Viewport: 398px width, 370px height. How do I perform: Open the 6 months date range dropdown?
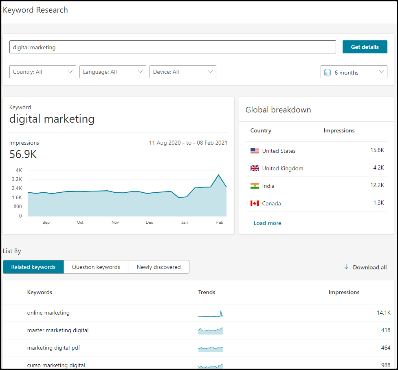point(354,72)
